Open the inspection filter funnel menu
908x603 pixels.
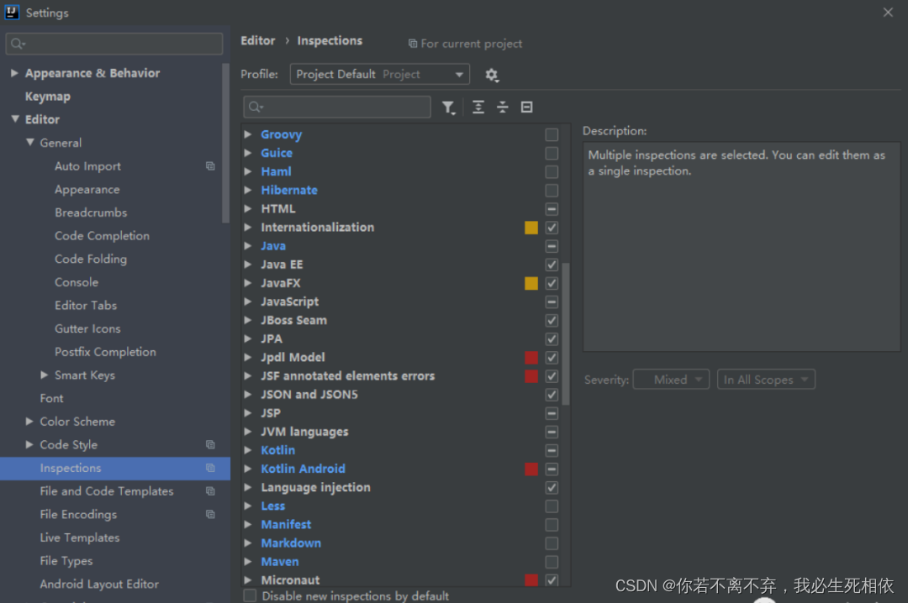pyautogui.click(x=448, y=107)
